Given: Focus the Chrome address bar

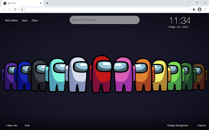Looking at the screenshot, I should [104, 9].
